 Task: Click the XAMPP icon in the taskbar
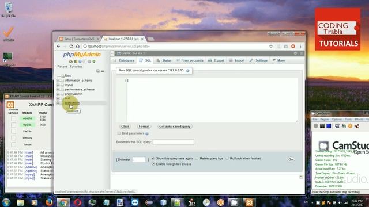[x=249, y=202]
